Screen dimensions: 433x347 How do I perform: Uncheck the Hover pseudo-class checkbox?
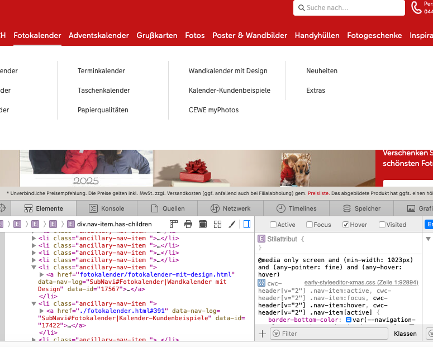point(346,225)
